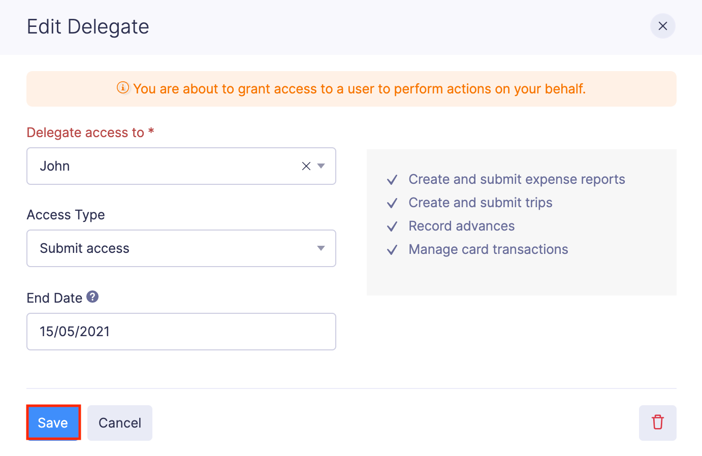
Task: Delete this delegate with the trash icon
Action: [657, 422]
